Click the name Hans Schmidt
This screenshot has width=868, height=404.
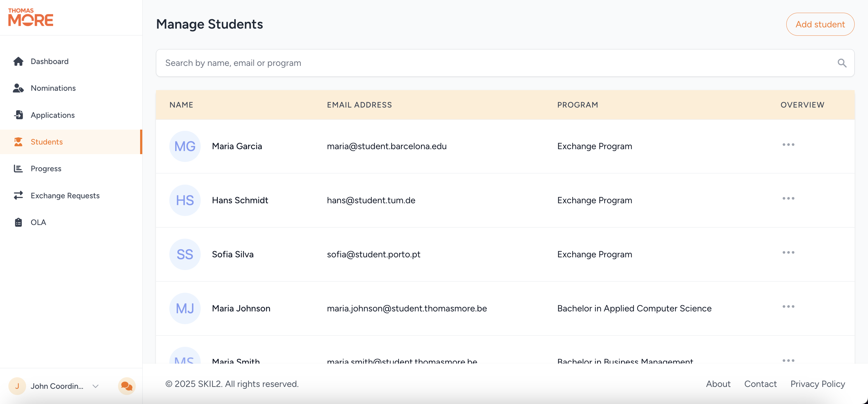coord(240,200)
